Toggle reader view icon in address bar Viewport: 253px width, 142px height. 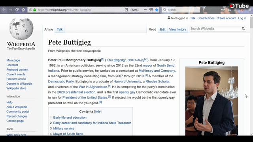click(126, 10)
